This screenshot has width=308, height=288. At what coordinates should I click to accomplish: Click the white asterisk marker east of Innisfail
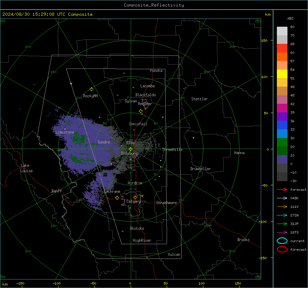click(163, 117)
